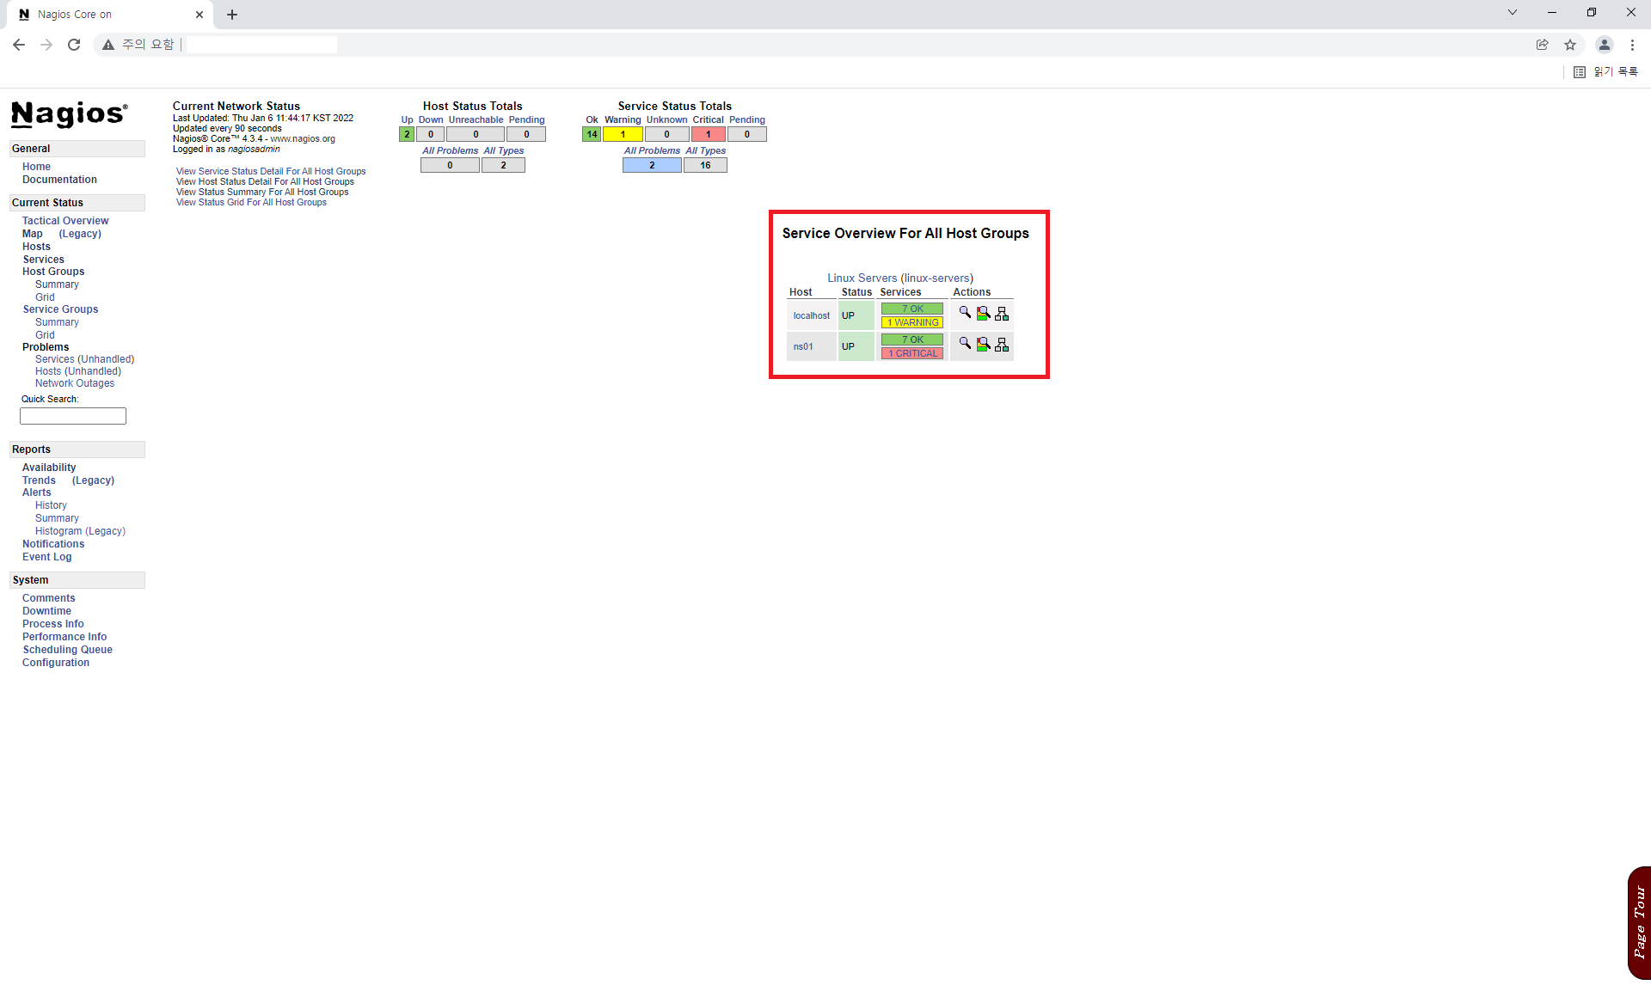The image size is (1651, 997).
Task: Open Linux Servers (linux-servers) host group link
Action: click(x=899, y=278)
